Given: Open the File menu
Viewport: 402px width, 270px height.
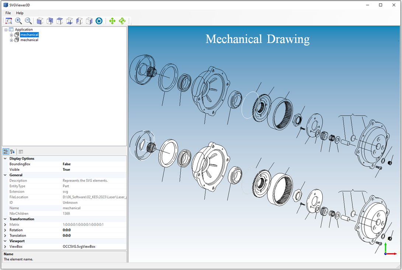Looking at the screenshot, I should (x=8, y=13).
